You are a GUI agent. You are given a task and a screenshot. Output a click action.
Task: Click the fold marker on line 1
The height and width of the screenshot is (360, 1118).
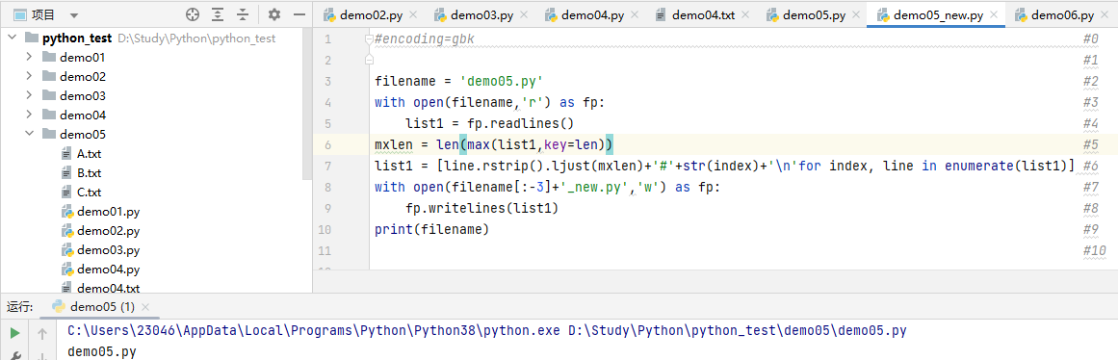click(x=369, y=39)
